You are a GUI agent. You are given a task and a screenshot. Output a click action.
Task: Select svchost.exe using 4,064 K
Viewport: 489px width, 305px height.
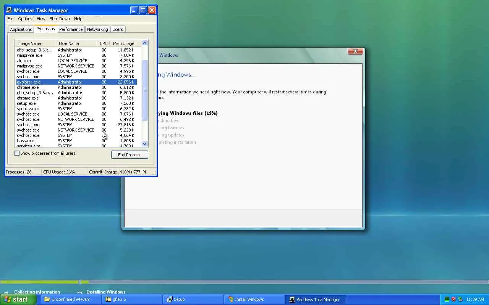click(x=76, y=135)
